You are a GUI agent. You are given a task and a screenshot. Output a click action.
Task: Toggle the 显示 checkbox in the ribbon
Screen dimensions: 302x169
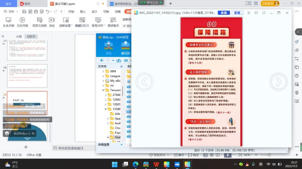pyautogui.click(x=124, y=26)
